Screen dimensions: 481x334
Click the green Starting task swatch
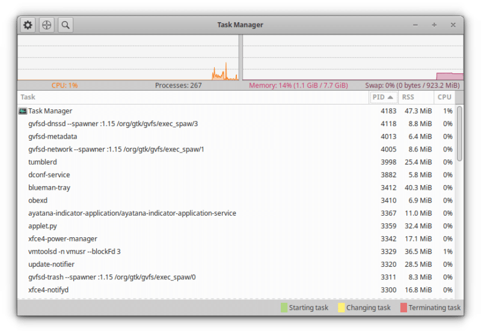(x=284, y=308)
